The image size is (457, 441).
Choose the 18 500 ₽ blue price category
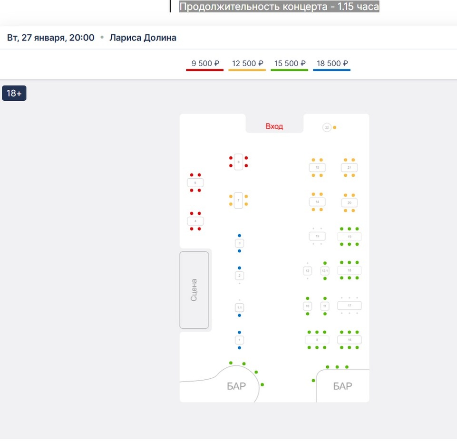(331, 64)
